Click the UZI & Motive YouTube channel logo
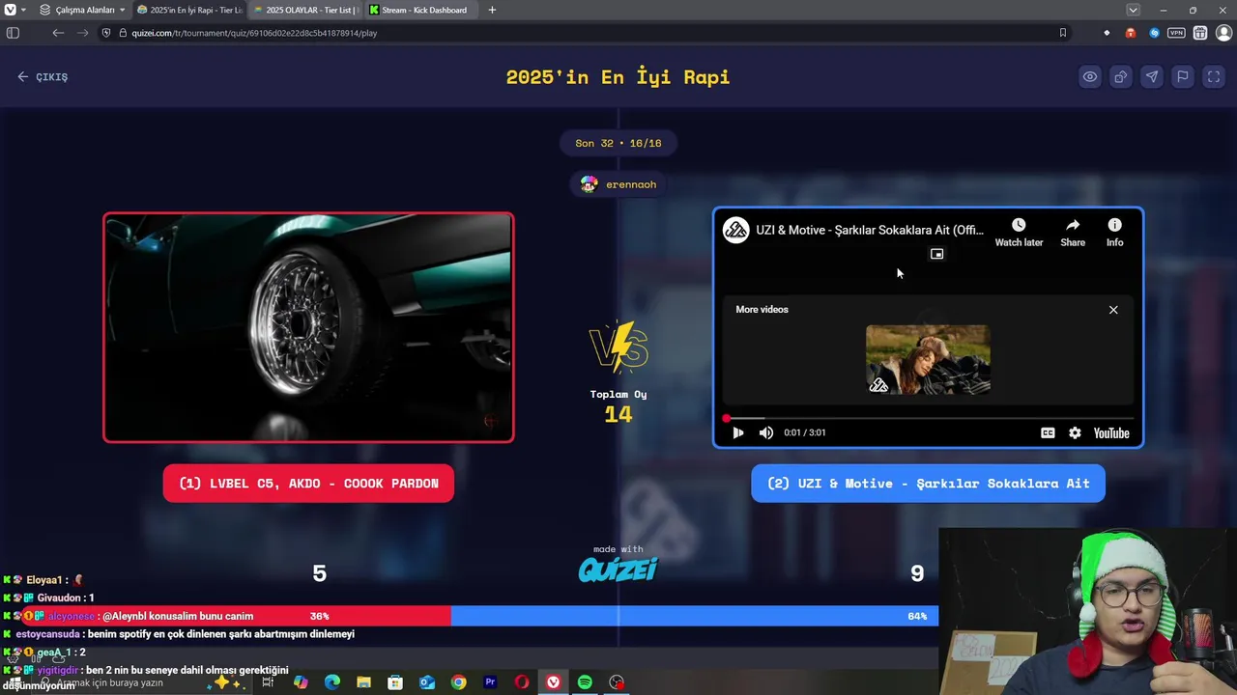This screenshot has height=695, width=1237. click(736, 230)
